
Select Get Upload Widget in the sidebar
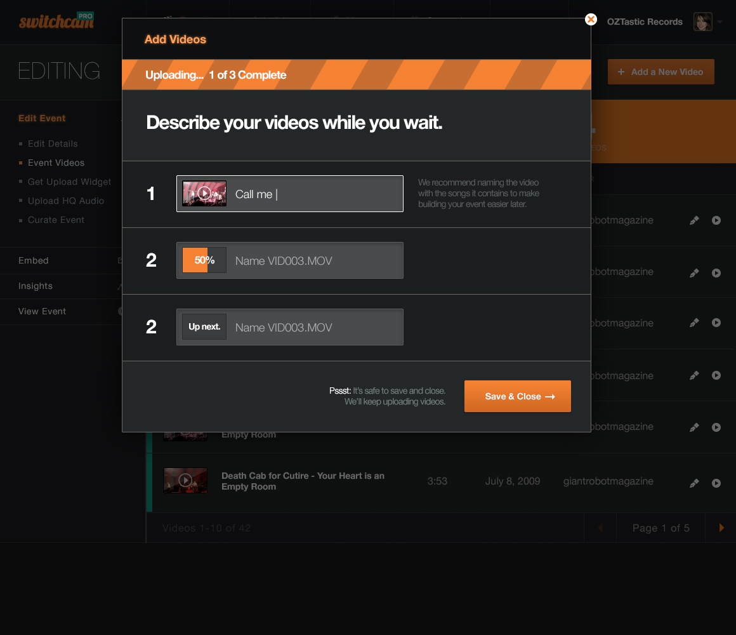[x=69, y=182]
